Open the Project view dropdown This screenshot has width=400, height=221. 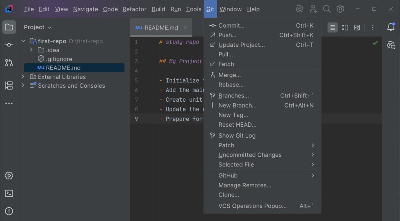[x=38, y=27]
